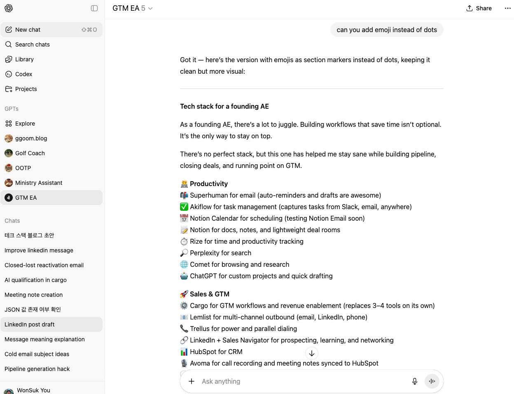Start voice mode with waveform button
The height and width of the screenshot is (394, 514).
(432, 381)
